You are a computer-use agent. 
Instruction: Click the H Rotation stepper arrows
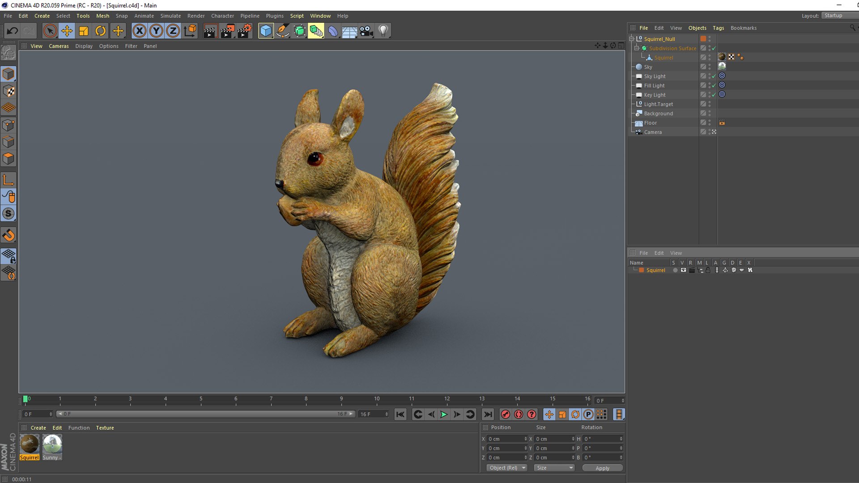[x=621, y=439]
